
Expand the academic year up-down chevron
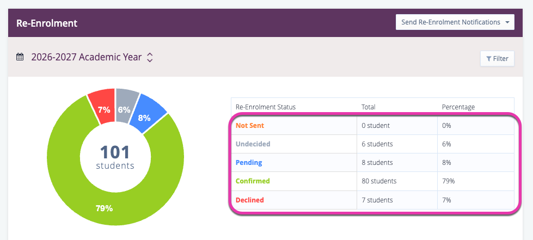pos(150,57)
